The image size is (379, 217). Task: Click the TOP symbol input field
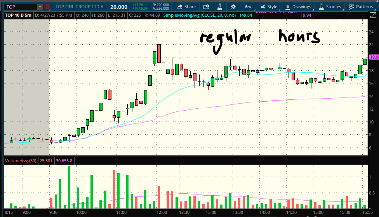[x=21, y=7]
